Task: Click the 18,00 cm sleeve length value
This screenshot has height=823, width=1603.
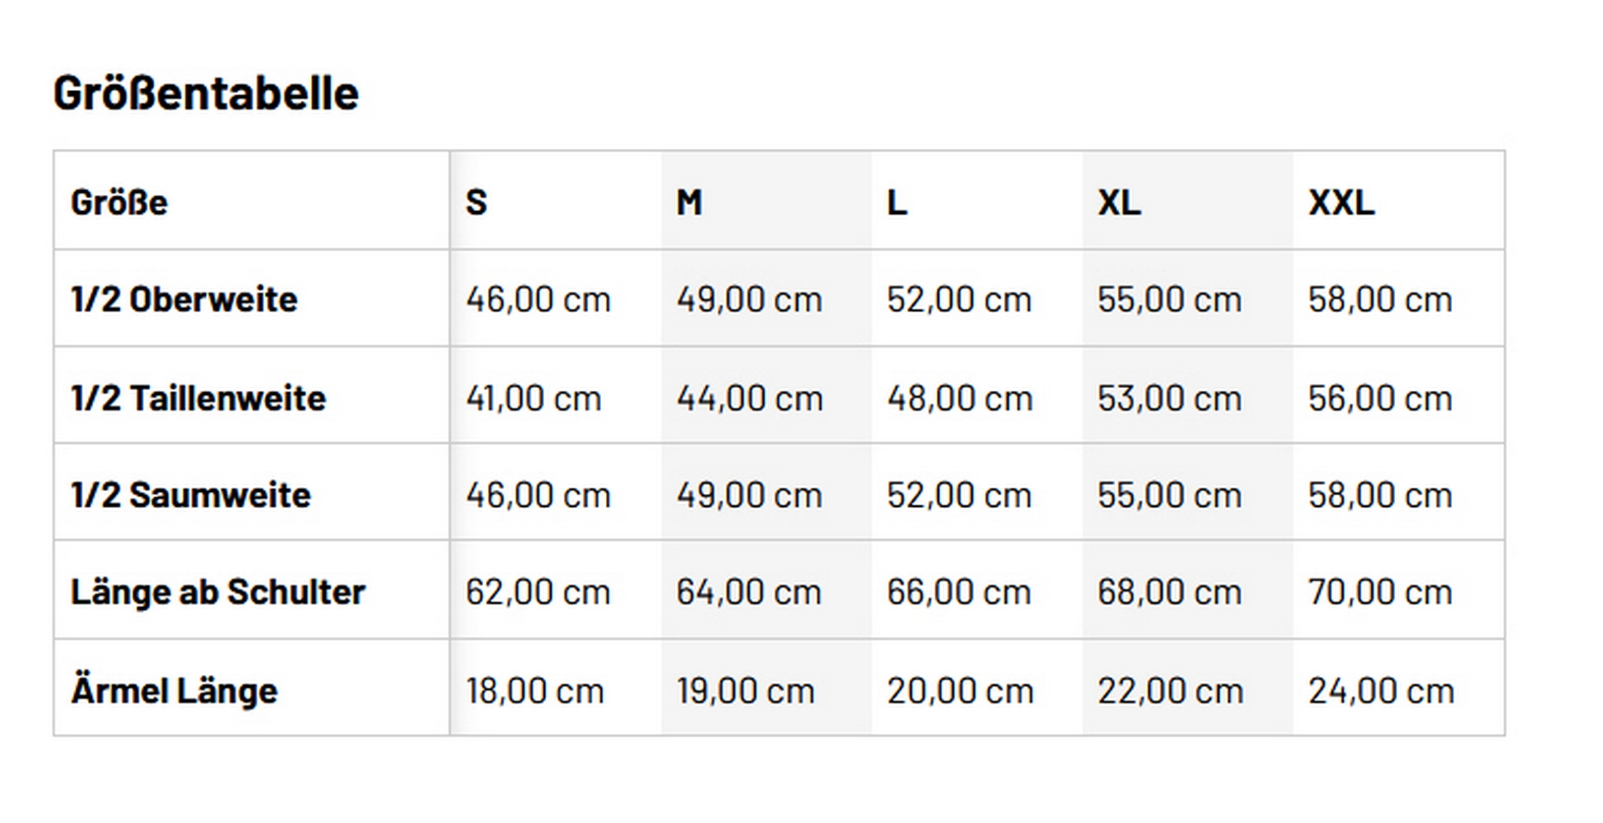Action: (x=535, y=691)
